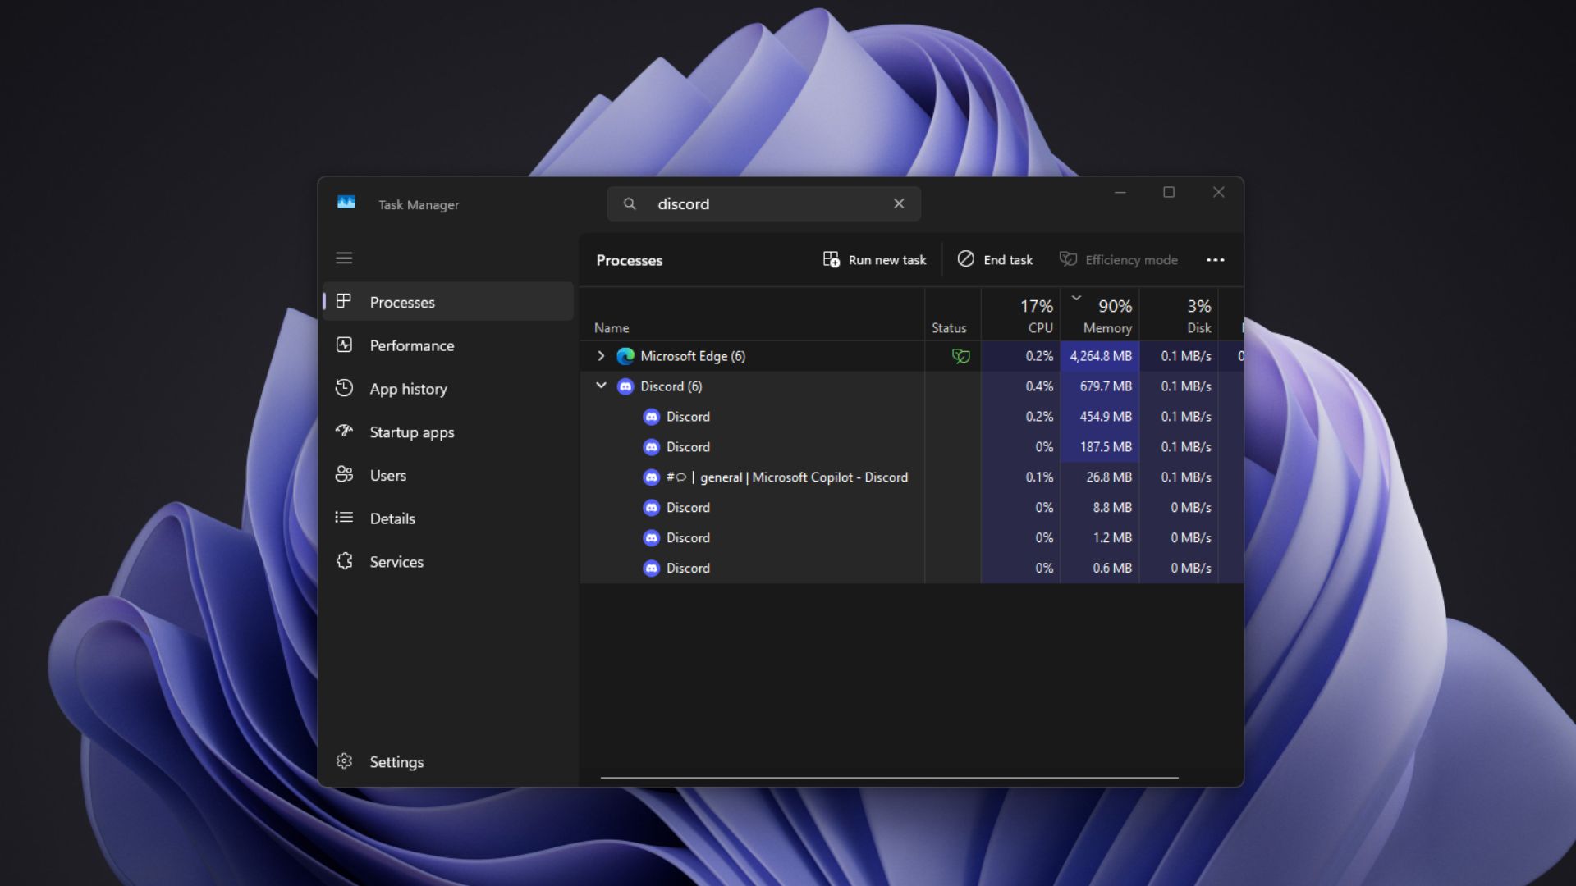Sort by Disk column header
The image size is (1576, 886).
[1179, 314]
